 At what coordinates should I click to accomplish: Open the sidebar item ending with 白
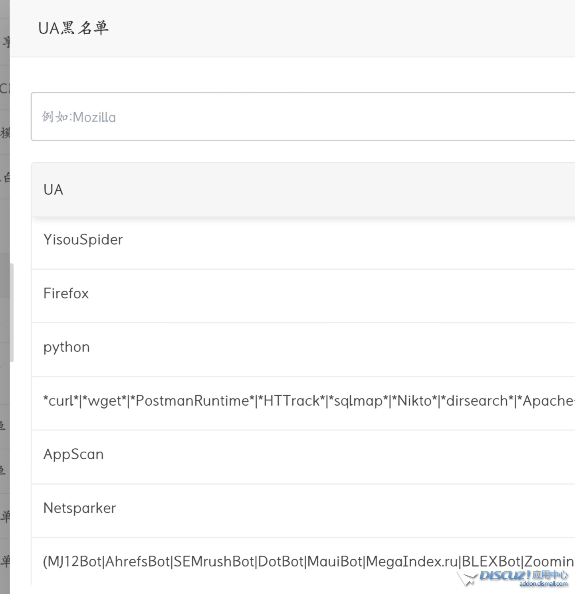click(5, 177)
